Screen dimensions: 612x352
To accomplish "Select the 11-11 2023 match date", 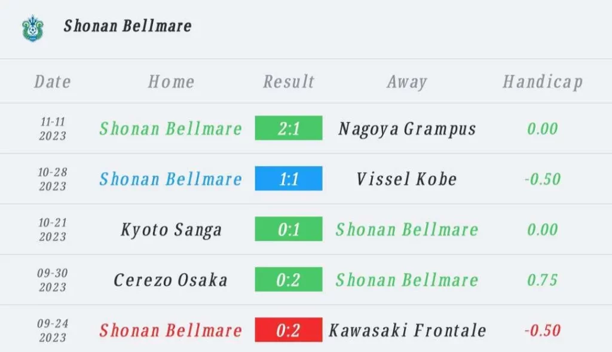I will coord(53,128).
